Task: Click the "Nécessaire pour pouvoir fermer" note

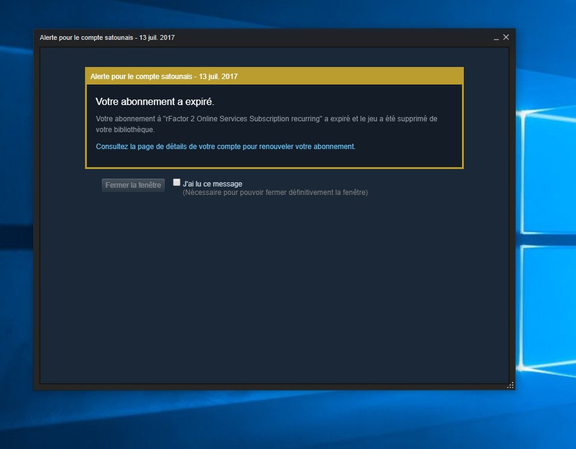Action: [x=275, y=193]
